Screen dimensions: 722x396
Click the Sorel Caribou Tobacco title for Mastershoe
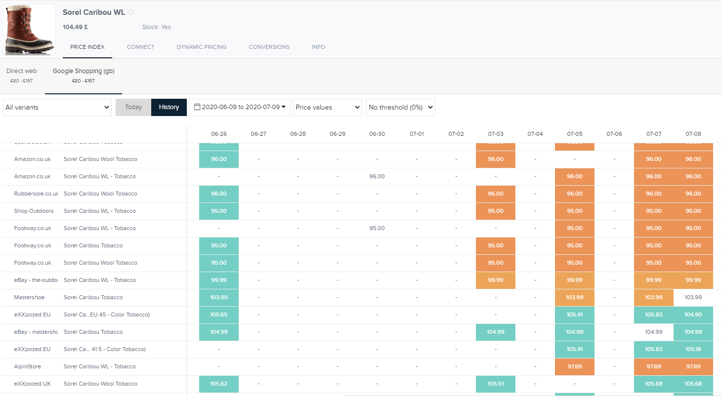(93, 297)
